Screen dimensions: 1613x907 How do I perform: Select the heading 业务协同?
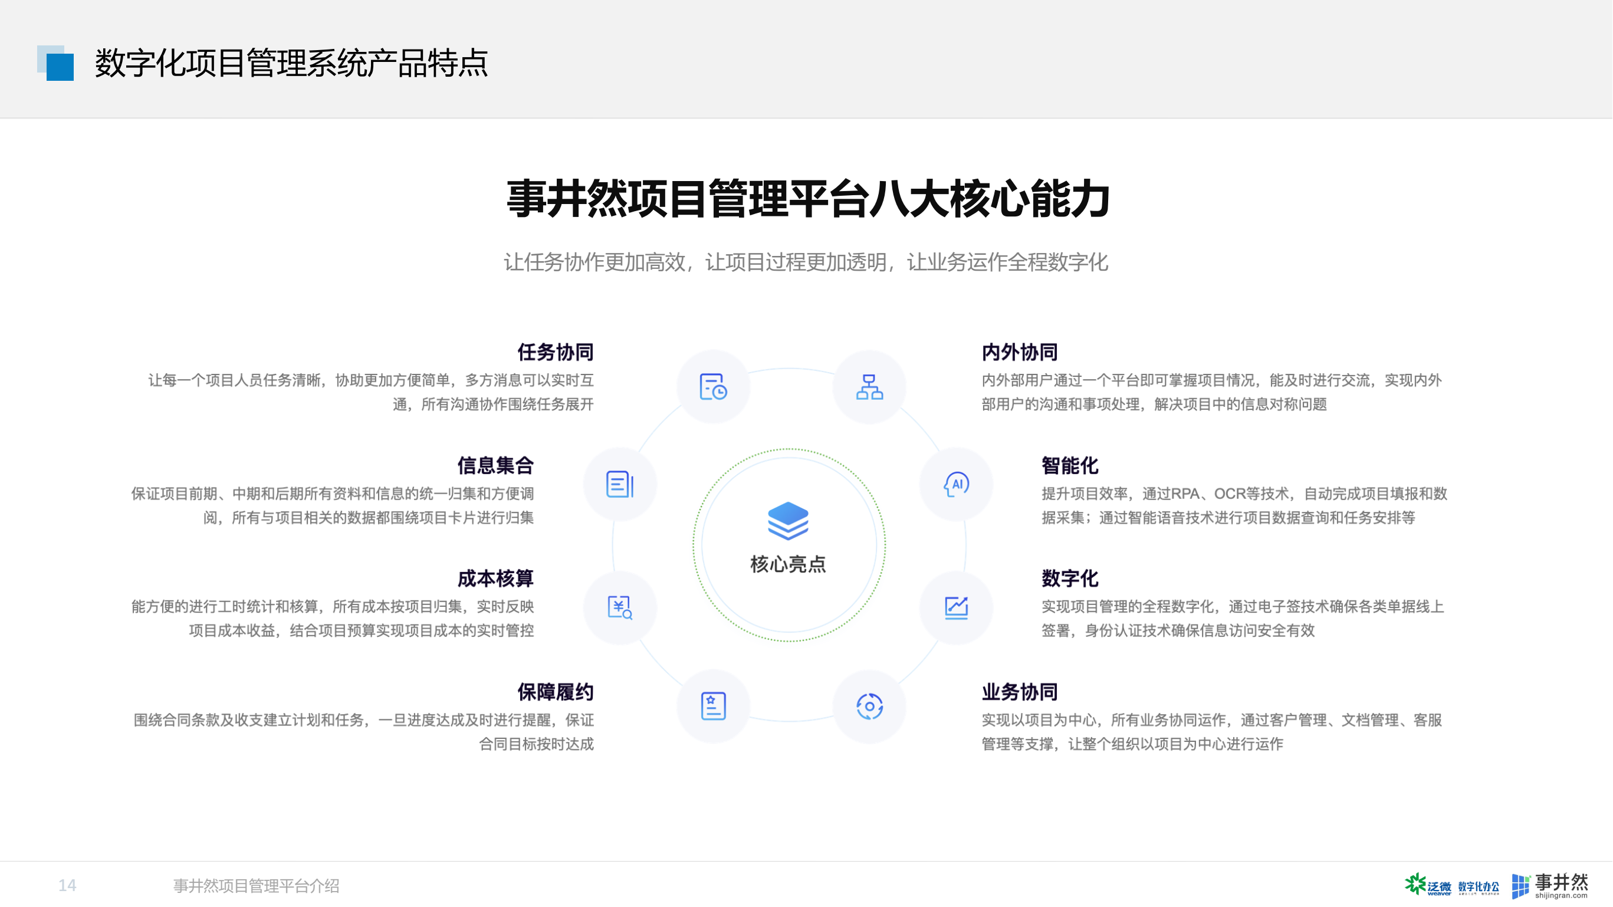1019,692
